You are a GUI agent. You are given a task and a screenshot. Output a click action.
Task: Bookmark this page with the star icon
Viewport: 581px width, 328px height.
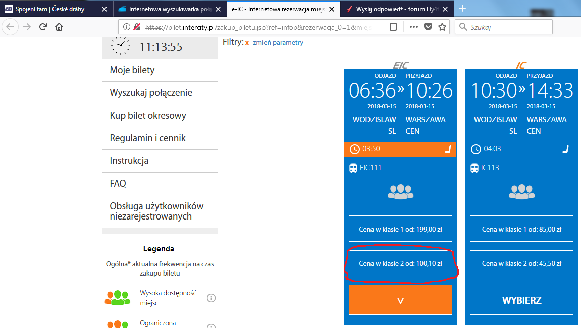pyautogui.click(x=442, y=27)
